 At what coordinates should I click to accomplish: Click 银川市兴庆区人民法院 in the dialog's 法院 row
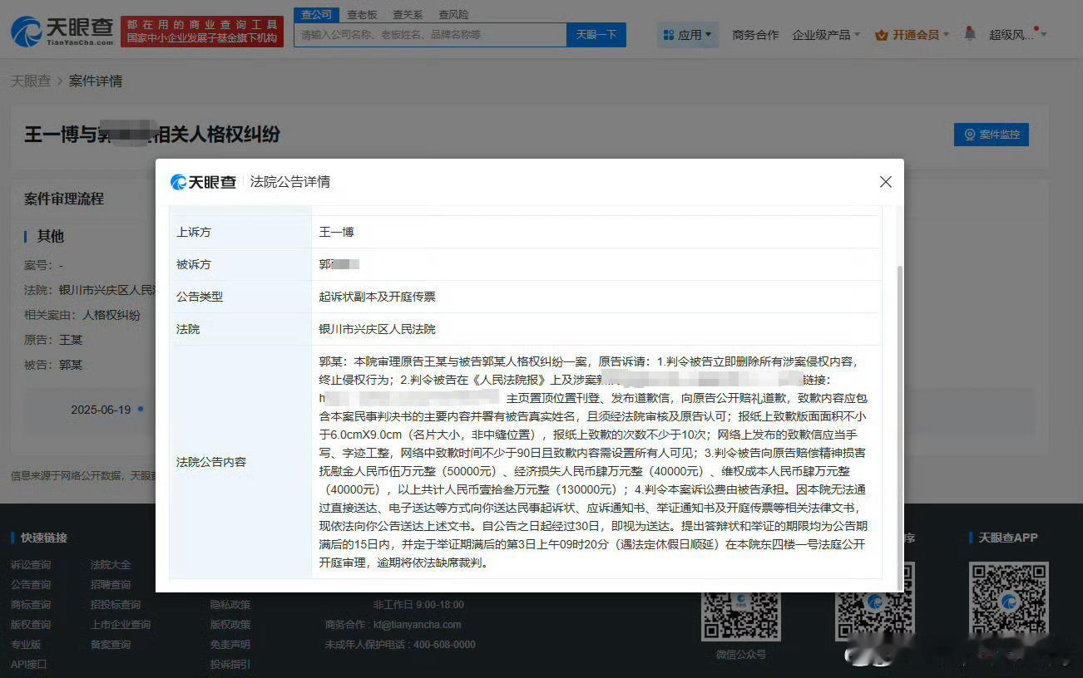point(378,329)
